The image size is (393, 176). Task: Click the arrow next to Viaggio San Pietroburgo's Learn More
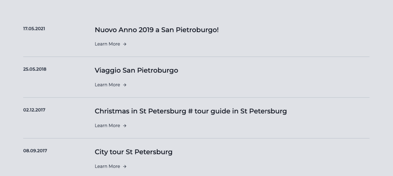[125, 85]
